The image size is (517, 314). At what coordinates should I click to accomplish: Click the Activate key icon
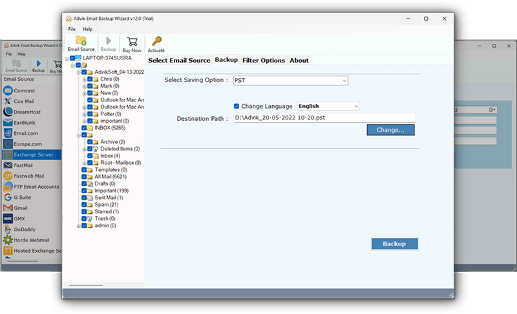coord(156,41)
